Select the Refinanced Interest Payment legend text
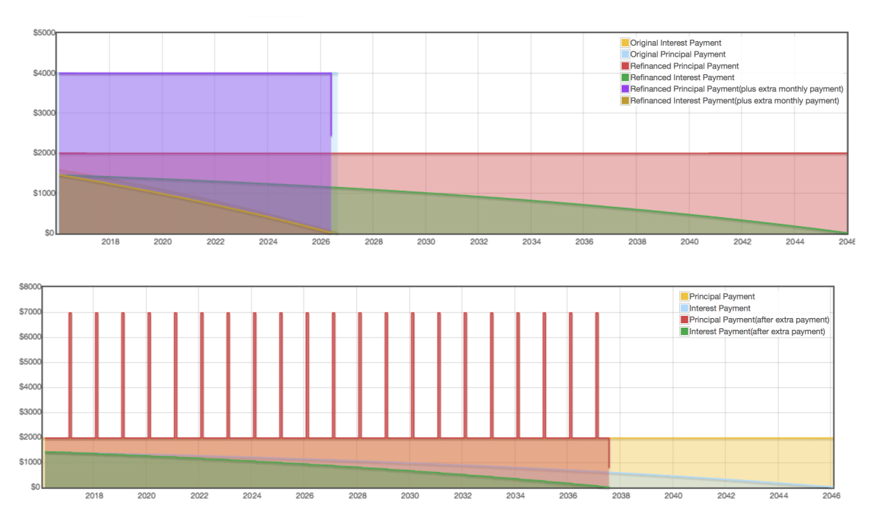The height and width of the screenshot is (522, 894). [682, 77]
